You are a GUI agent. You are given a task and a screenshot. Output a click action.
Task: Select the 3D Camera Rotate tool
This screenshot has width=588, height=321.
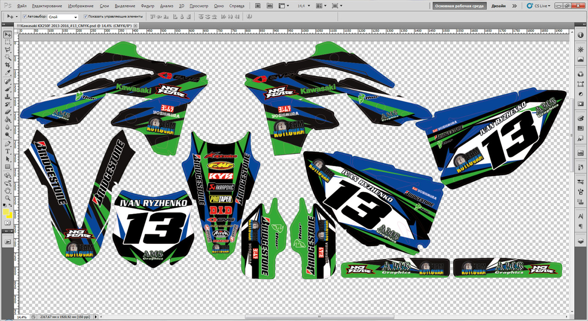8,183
